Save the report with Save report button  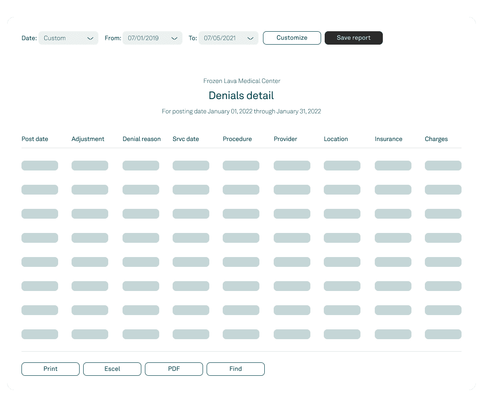click(353, 38)
